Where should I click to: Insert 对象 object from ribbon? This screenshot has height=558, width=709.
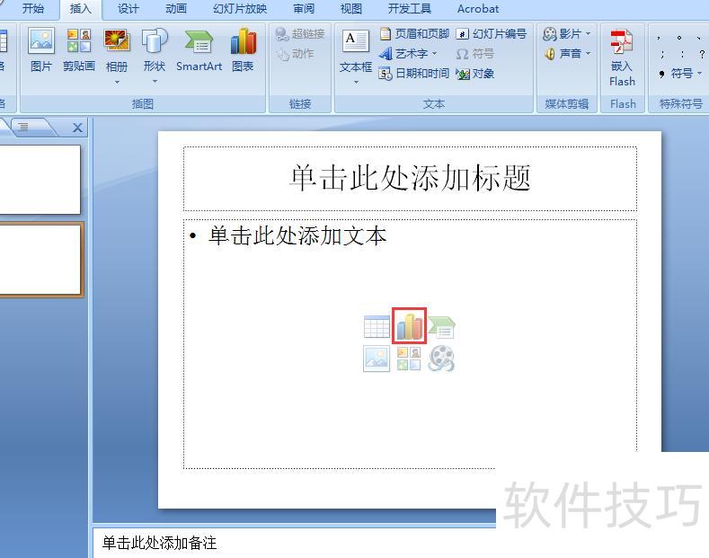pyautogui.click(x=474, y=74)
